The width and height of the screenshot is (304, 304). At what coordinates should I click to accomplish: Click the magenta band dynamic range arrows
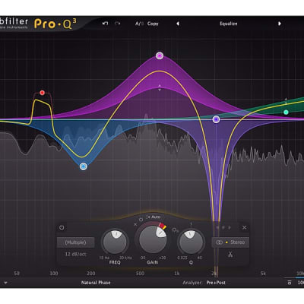pos(160,88)
